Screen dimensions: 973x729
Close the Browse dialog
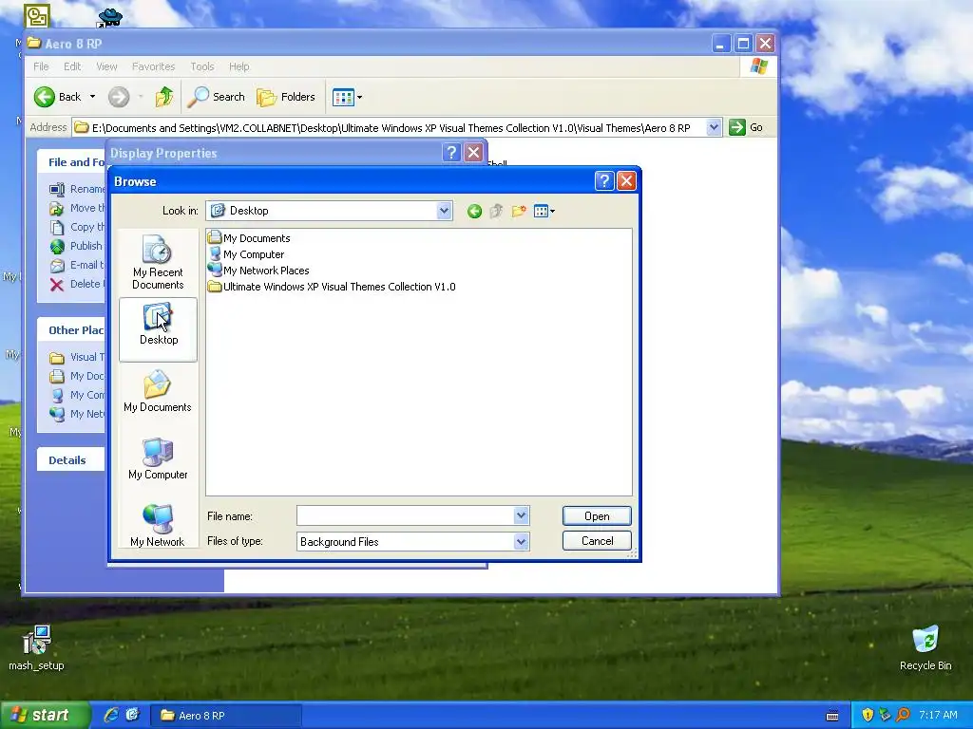[x=627, y=181]
